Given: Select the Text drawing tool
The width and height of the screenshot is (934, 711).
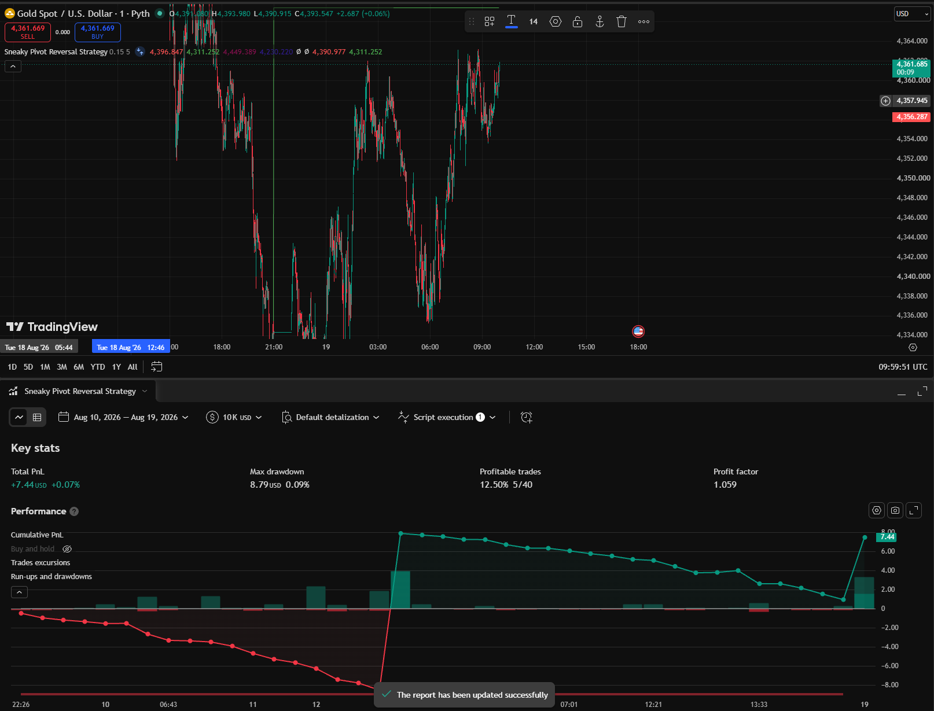Looking at the screenshot, I should pos(511,21).
